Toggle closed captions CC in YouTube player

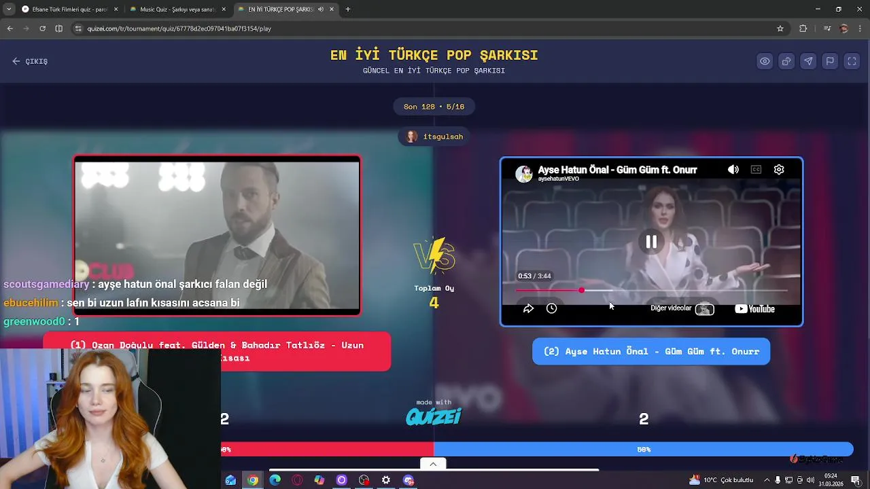coord(756,170)
